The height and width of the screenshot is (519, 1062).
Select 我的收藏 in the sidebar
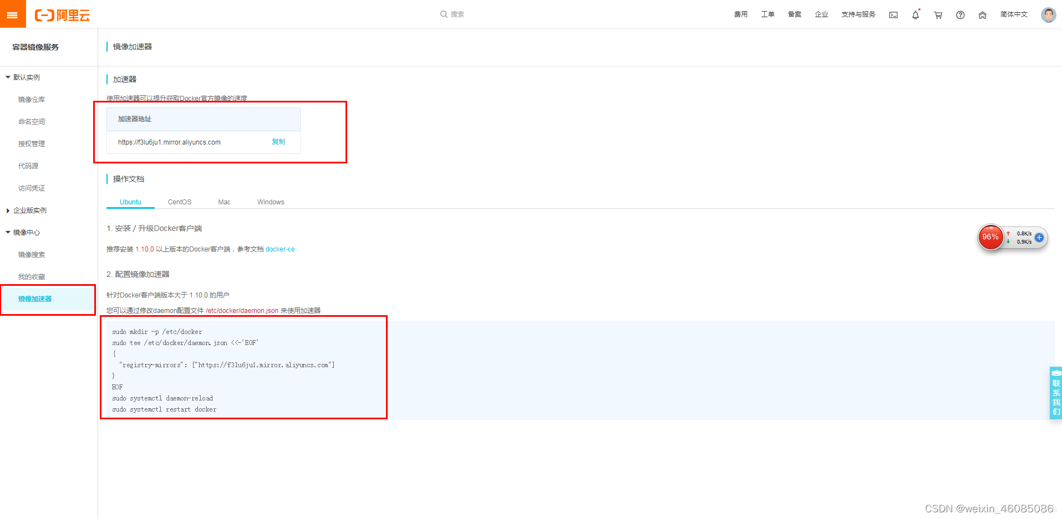pyautogui.click(x=32, y=277)
